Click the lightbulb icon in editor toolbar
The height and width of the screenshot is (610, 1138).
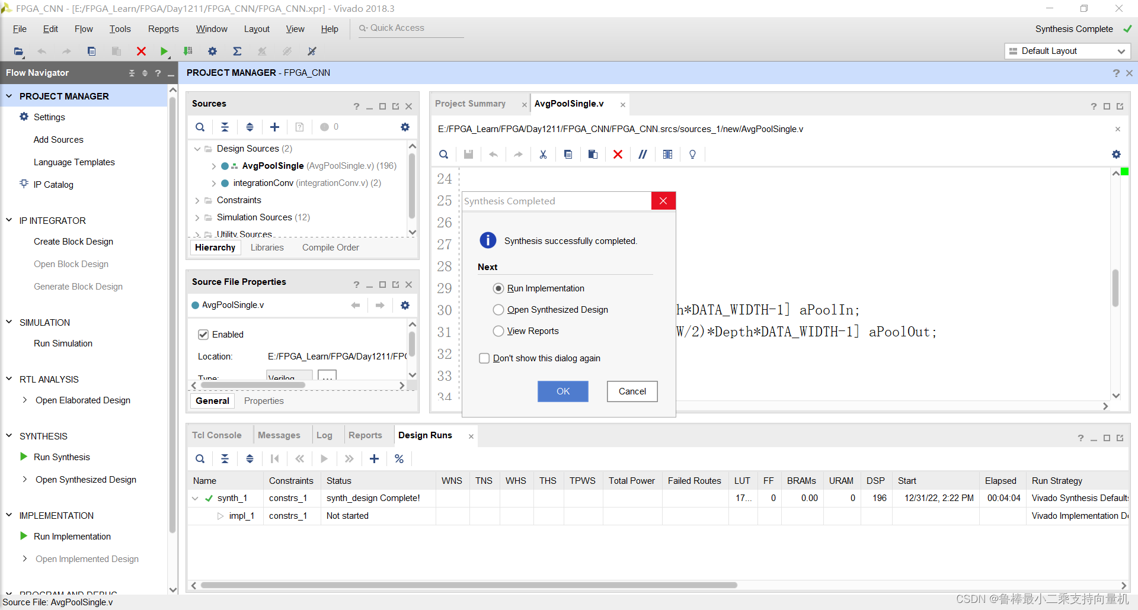692,155
